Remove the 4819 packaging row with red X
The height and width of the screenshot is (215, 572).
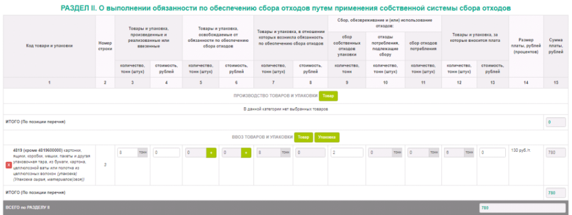(9, 165)
